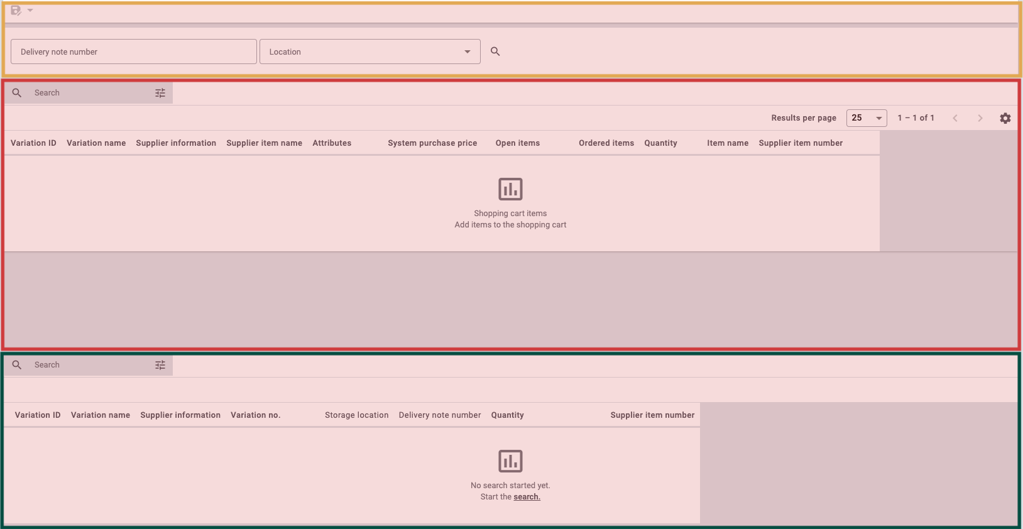Click the save icon in the top-left corner

pos(16,11)
